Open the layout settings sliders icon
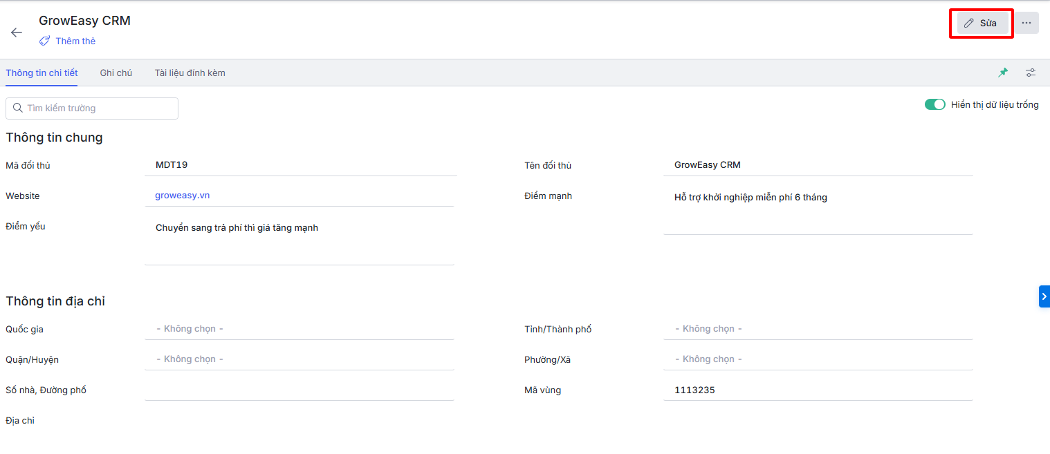This screenshot has width=1050, height=454. [1031, 73]
